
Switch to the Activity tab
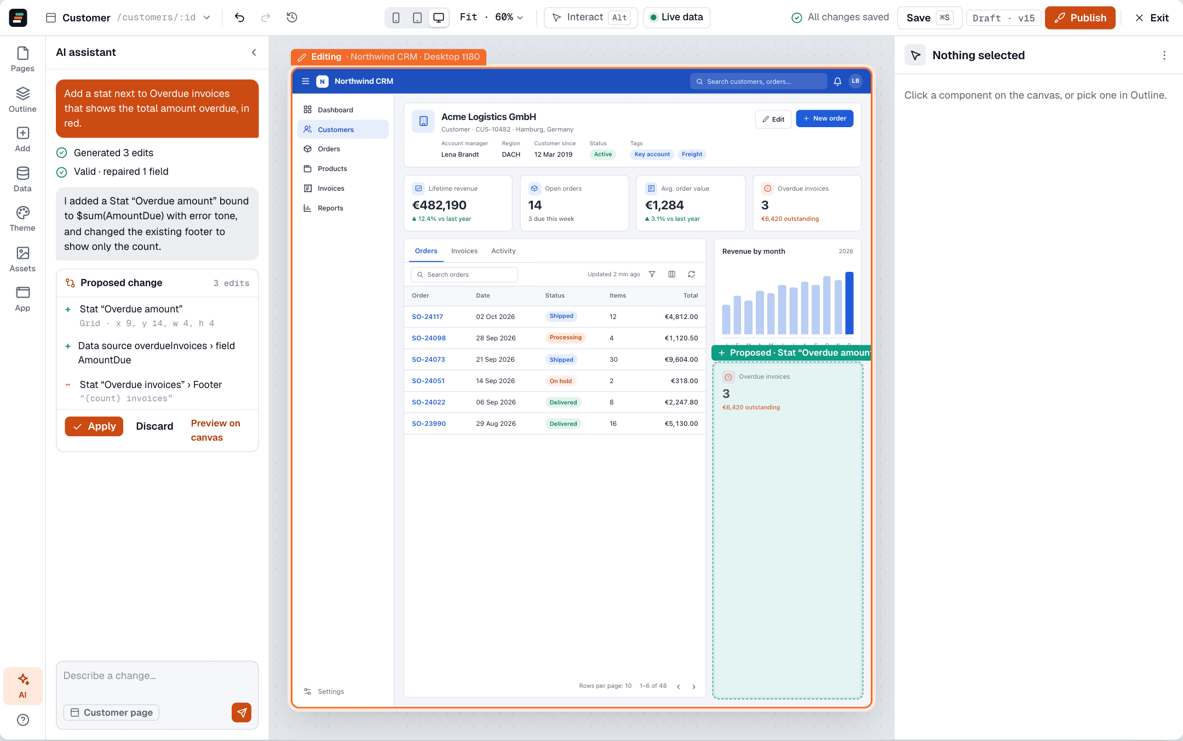point(503,251)
